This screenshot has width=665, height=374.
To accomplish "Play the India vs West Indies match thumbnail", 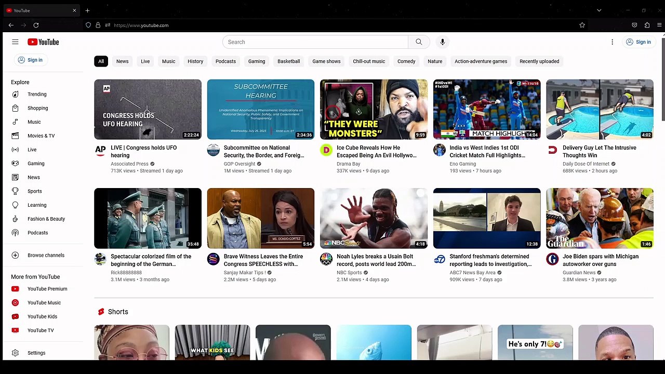I will [487, 109].
